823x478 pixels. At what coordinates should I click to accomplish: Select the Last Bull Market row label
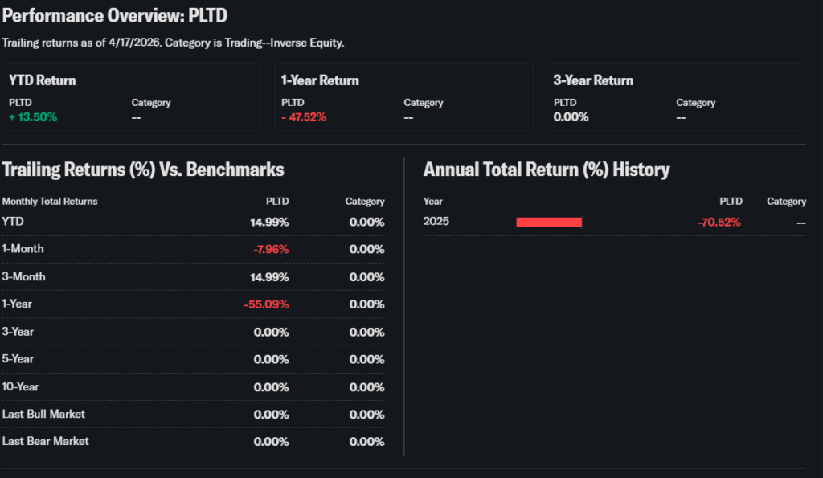coord(43,414)
